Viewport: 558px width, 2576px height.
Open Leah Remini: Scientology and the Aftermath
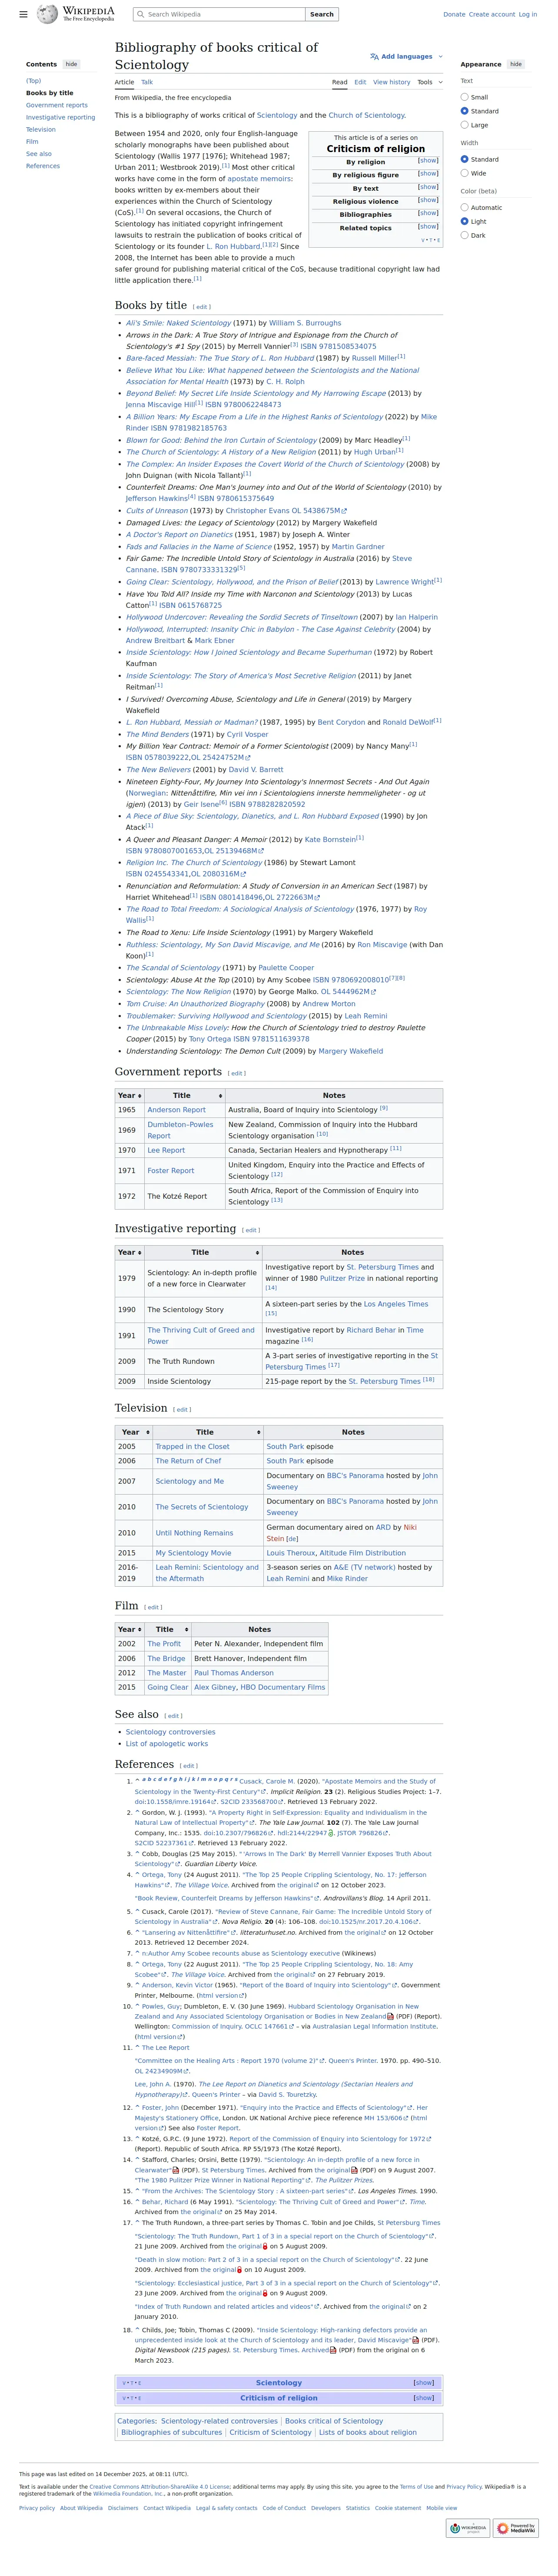(207, 1573)
